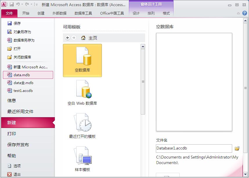Click the 可用模板 heading
This screenshot has width=249, height=178.
tap(72, 27)
